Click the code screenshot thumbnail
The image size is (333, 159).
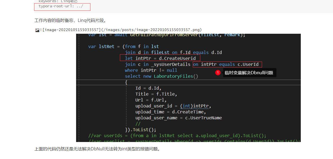pyautogui.click(x=188, y=88)
